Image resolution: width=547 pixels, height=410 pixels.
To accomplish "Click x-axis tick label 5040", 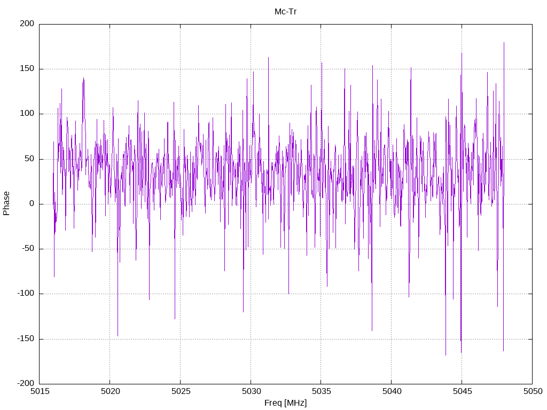I will (x=392, y=391).
